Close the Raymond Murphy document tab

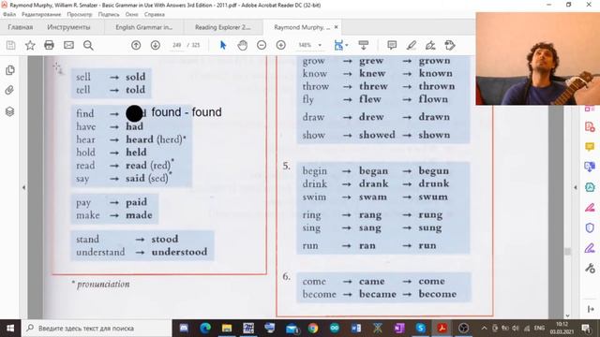336,27
